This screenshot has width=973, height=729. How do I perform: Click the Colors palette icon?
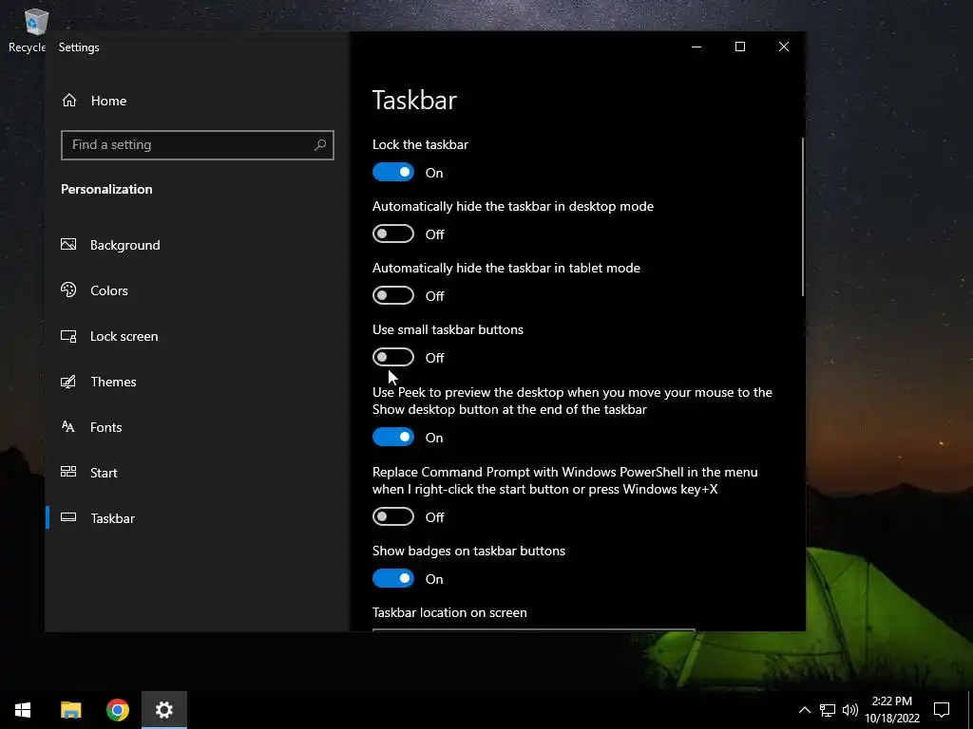pos(68,290)
